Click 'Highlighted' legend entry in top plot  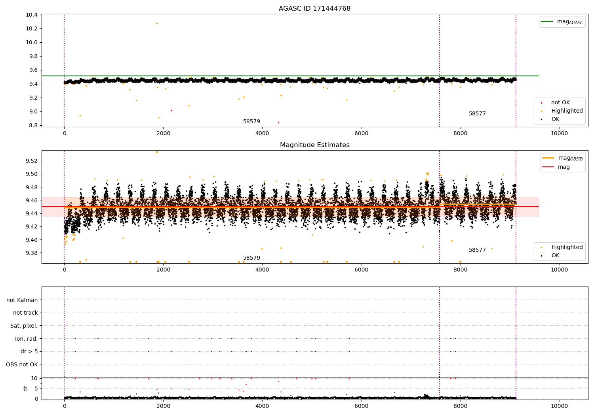(x=567, y=111)
